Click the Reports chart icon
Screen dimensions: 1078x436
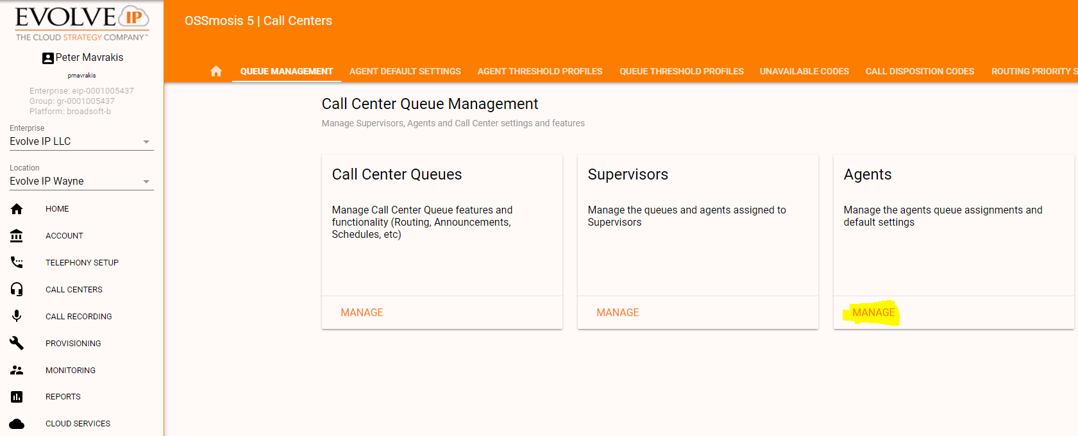[17, 397]
